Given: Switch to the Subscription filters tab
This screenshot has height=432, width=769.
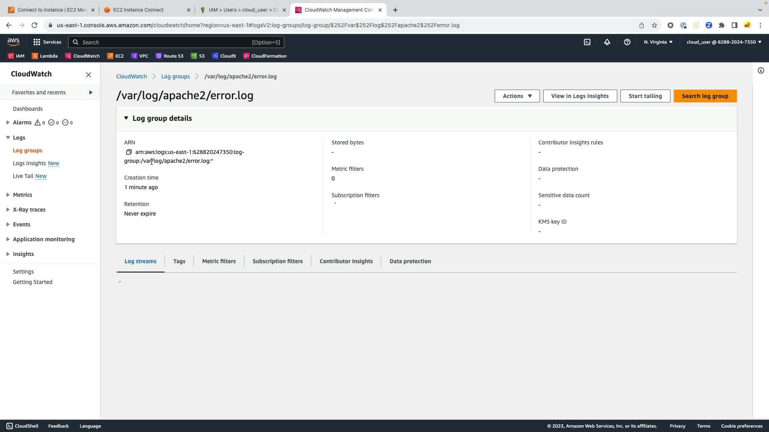Looking at the screenshot, I should (277, 261).
